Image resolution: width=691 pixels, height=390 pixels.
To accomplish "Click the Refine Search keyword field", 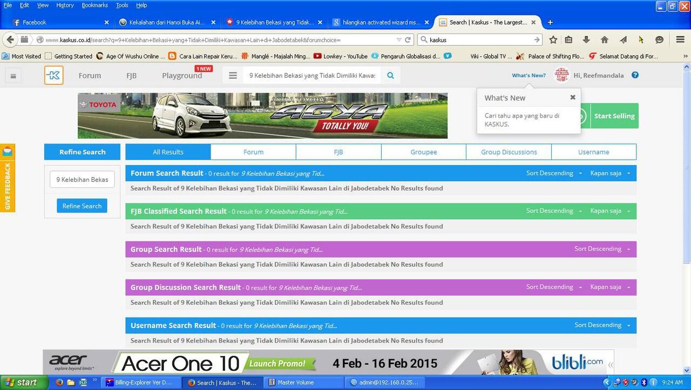I will point(82,180).
